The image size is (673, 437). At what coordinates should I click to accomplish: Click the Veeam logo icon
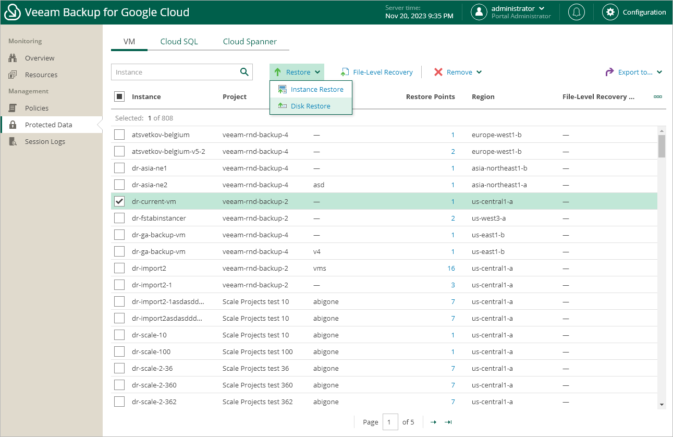pyautogui.click(x=11, y=13)
